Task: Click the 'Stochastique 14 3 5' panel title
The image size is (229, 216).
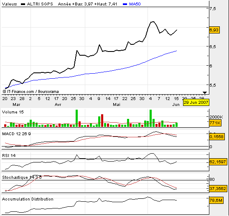Action: [x=22, y=177]
